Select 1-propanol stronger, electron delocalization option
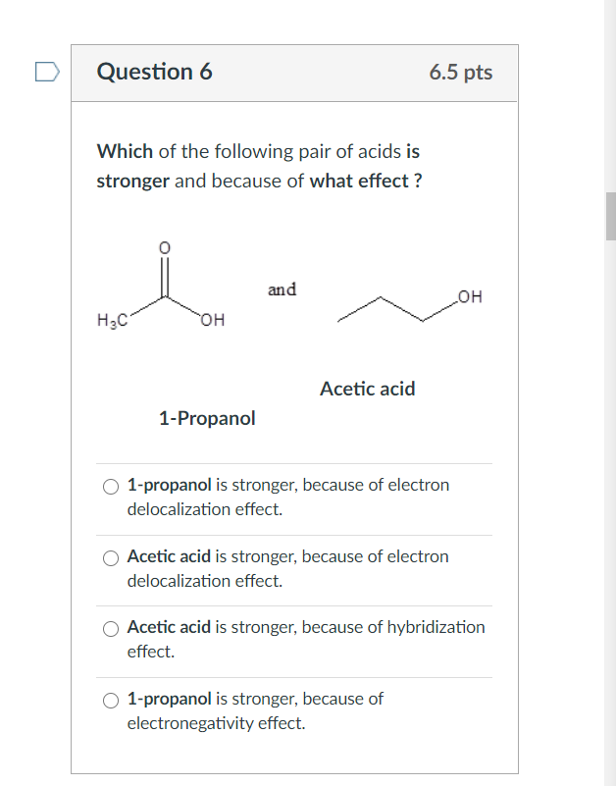Screen dimensions: 616x786 111,487
